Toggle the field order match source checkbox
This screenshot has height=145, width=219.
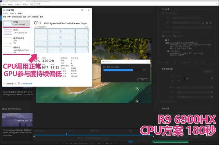coord(212,92)
